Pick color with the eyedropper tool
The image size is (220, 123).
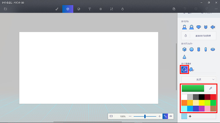(210, 88)
